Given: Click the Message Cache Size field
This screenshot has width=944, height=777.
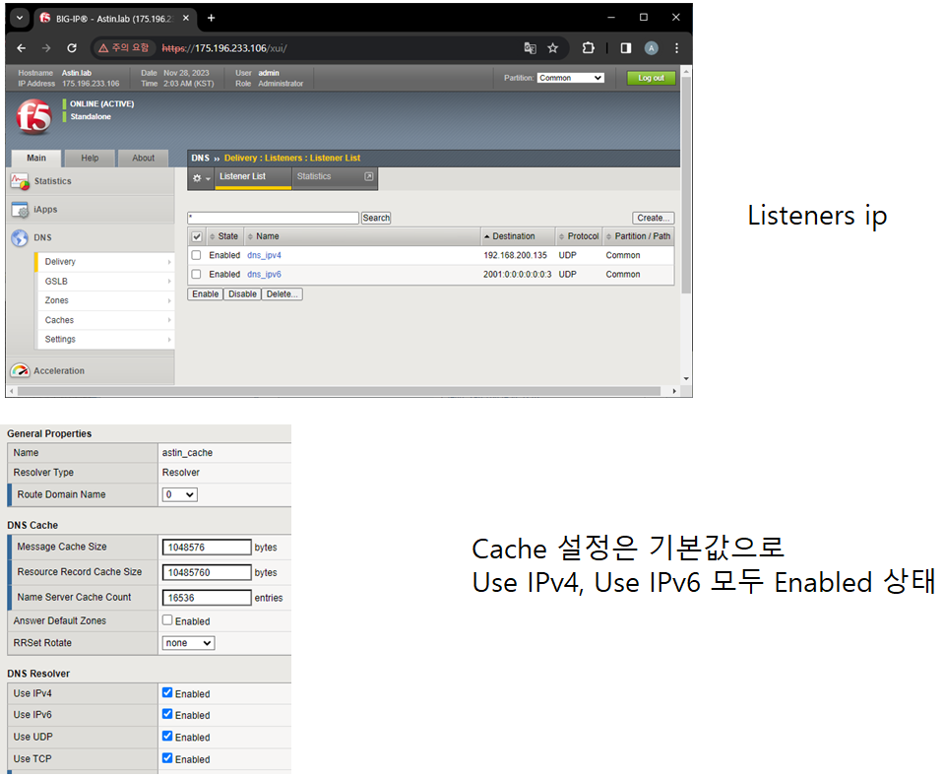Looking at the screenshot, I should click(207, 547).
